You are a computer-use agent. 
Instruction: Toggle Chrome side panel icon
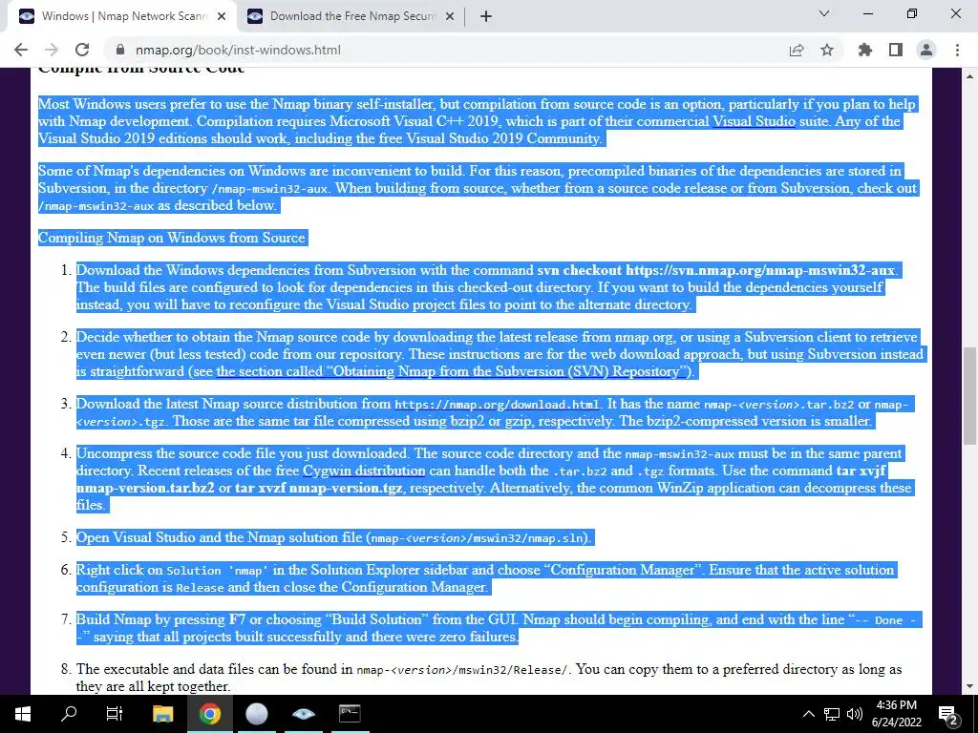(896, 50)
